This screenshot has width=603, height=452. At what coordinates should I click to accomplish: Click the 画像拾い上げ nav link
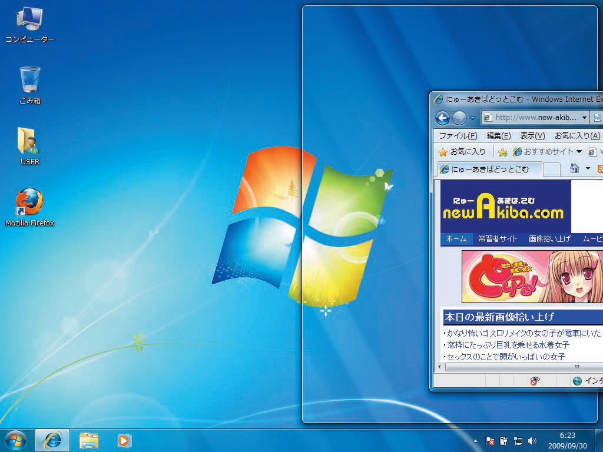click(549, 239)
